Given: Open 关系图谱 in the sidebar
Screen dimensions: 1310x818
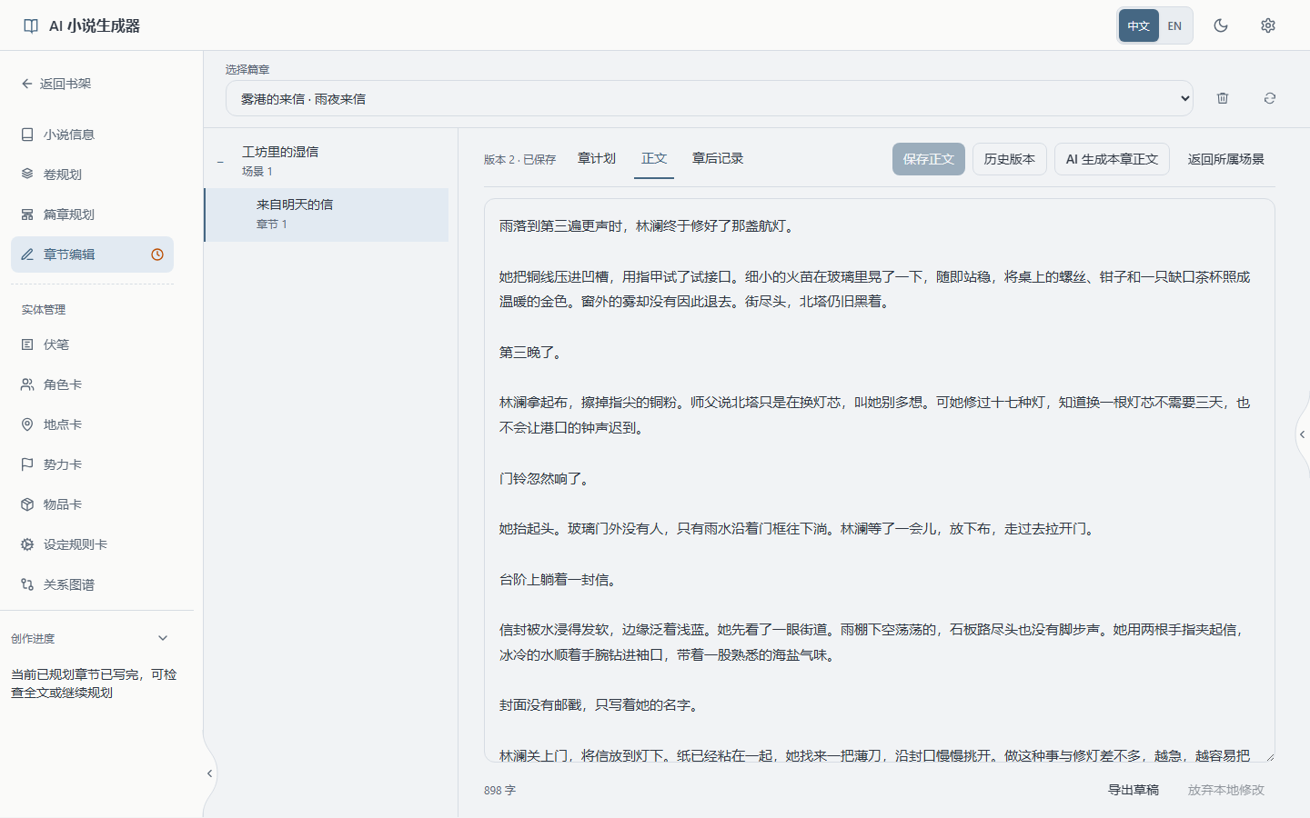Looking at the screenshot, I should point(92,584).
